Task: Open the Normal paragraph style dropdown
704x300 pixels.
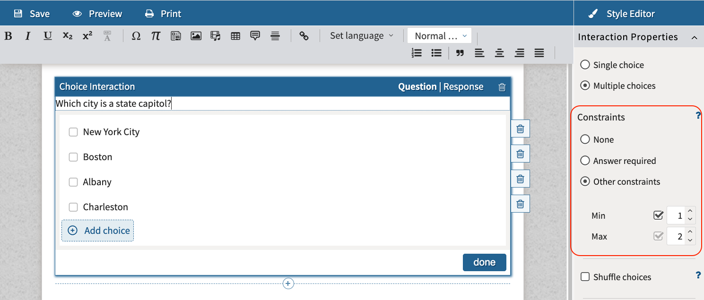Action: click(x=439, y=35)
